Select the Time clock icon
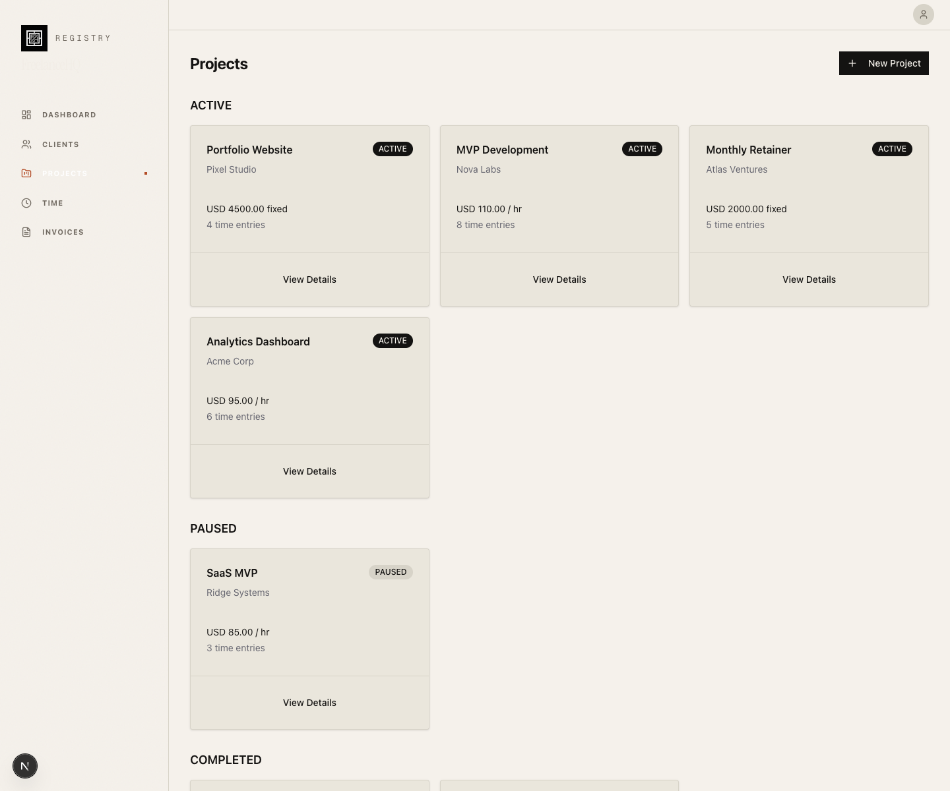Screen dimensions: 950x791 pos(26,203)
